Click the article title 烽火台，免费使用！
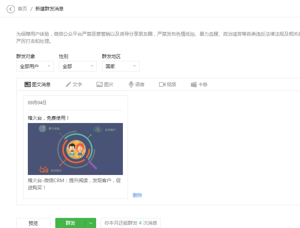The image size is (300, 228). coord(48,118)
